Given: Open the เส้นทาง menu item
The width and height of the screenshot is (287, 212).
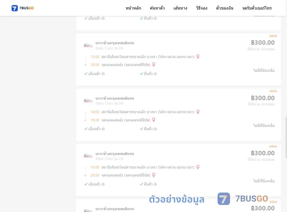Looking at the screenshot, I should point(180,8).
